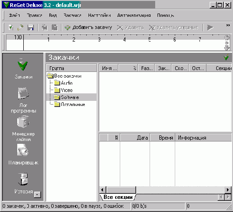The width and height of the screenshot is (233, 212).
Task: Click the Дата column header
Action: tap(135, 138)
